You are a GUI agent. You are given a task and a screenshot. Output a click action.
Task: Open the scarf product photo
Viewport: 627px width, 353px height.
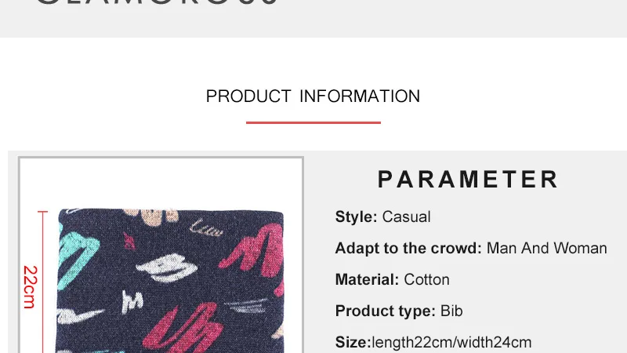[x=161, y=256]
